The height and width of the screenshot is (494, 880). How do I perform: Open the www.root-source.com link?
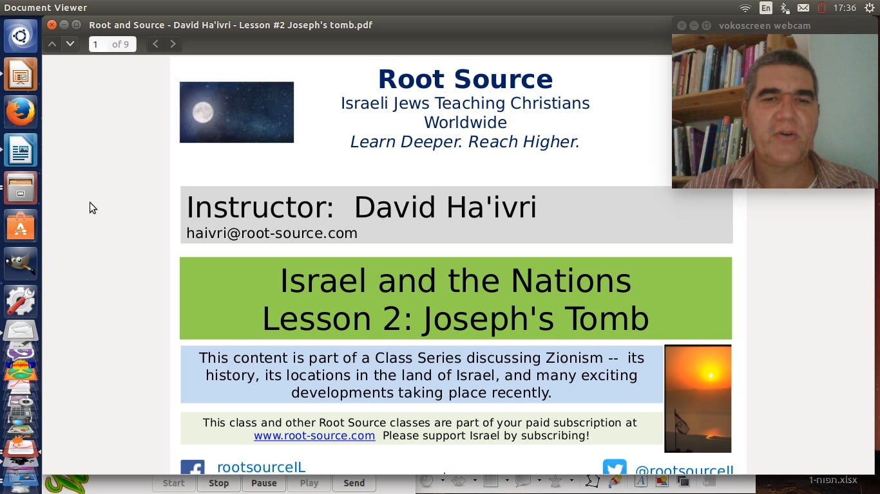point(314,435)
